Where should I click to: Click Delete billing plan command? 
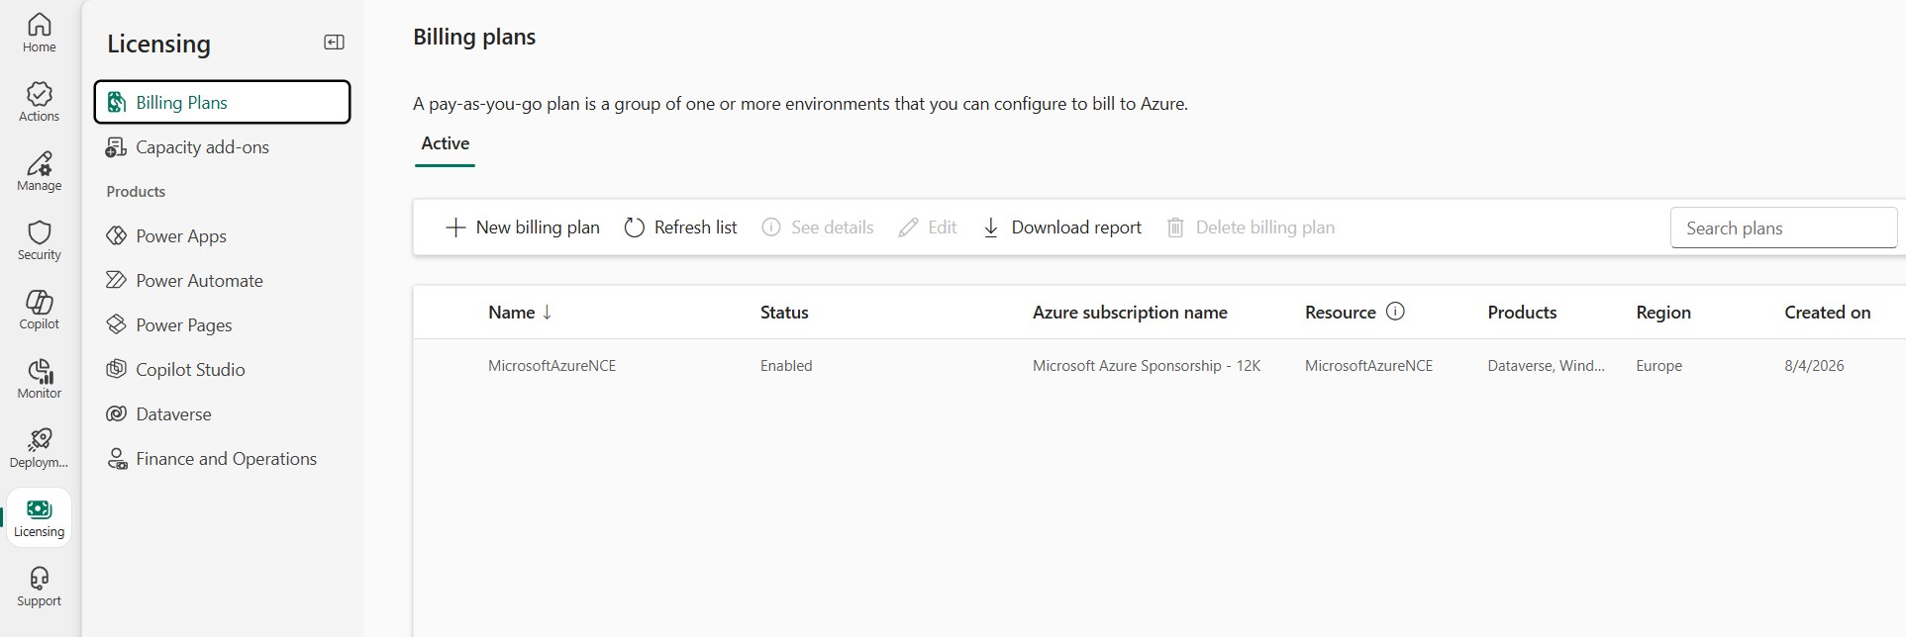(1251, 227)
